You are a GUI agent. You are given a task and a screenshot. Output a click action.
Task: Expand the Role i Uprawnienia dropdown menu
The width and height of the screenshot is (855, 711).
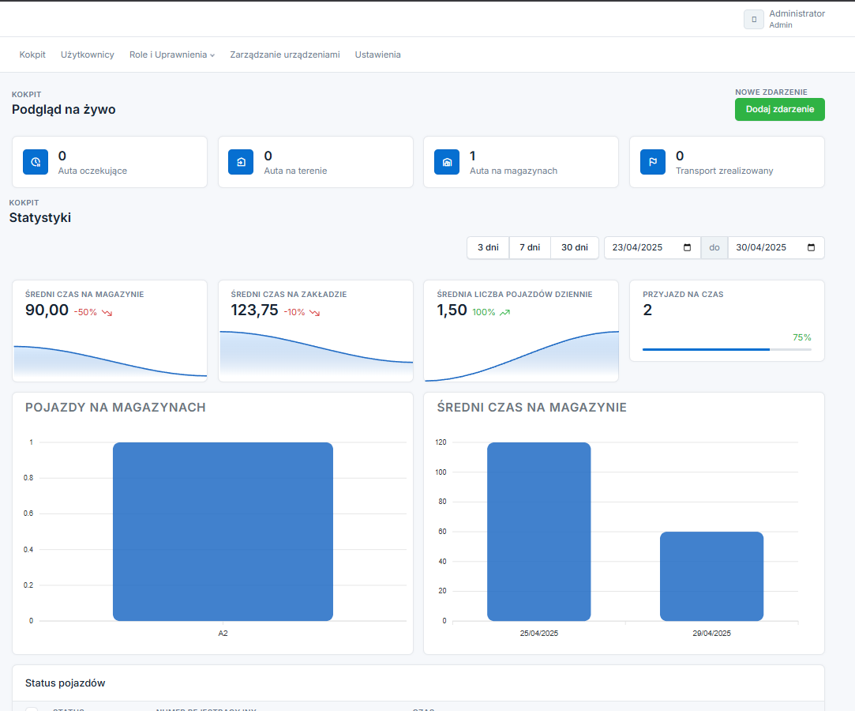[x=172, y=55]
